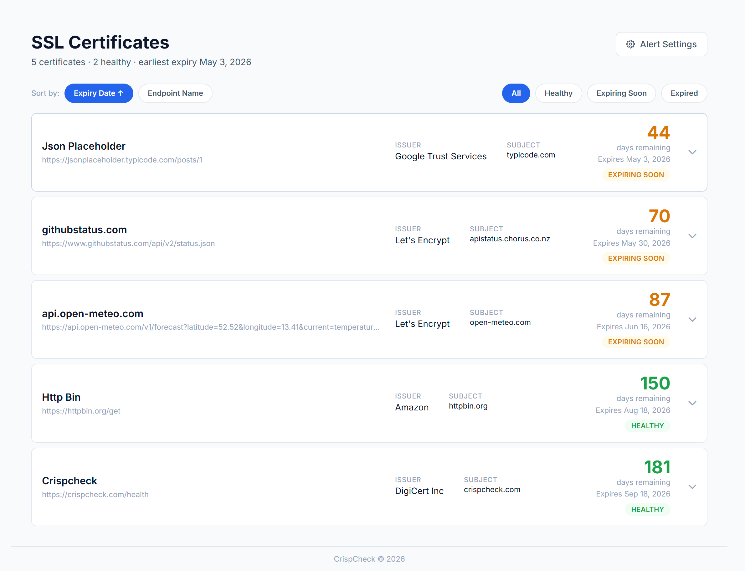Filter to Healthy certificates
This screenshot has height=571, width=745.
pyautogui.click(x=558, y=93)
